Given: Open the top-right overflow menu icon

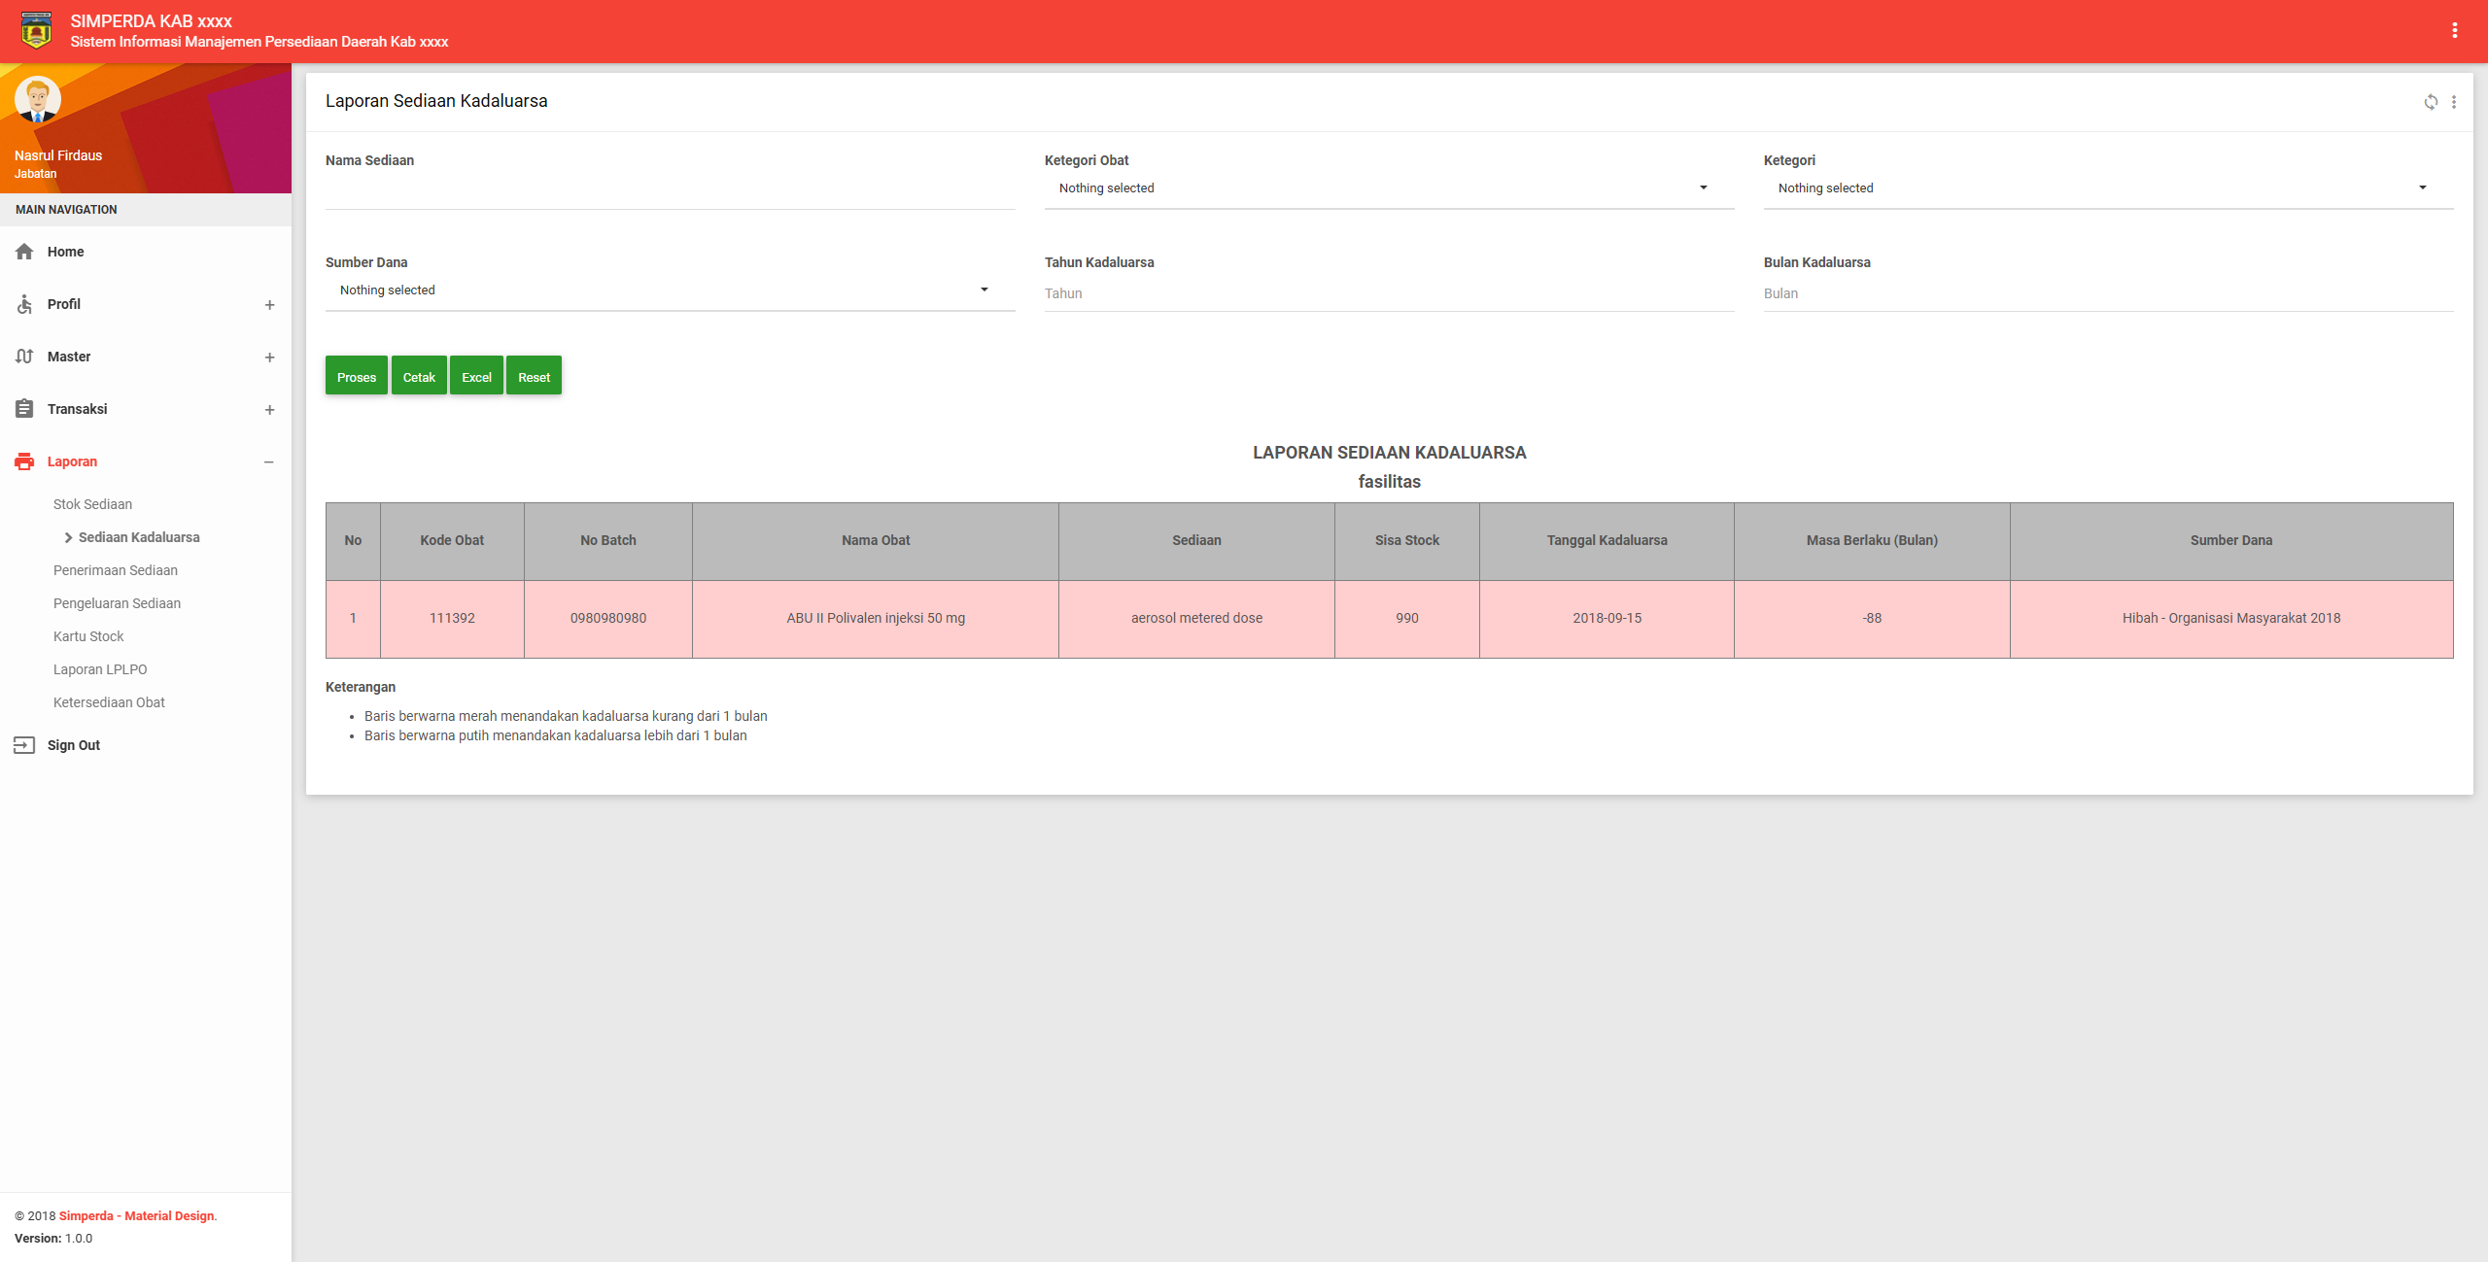Looking at the screenshot, I should pyautogui.click(x=2457, y=30).
